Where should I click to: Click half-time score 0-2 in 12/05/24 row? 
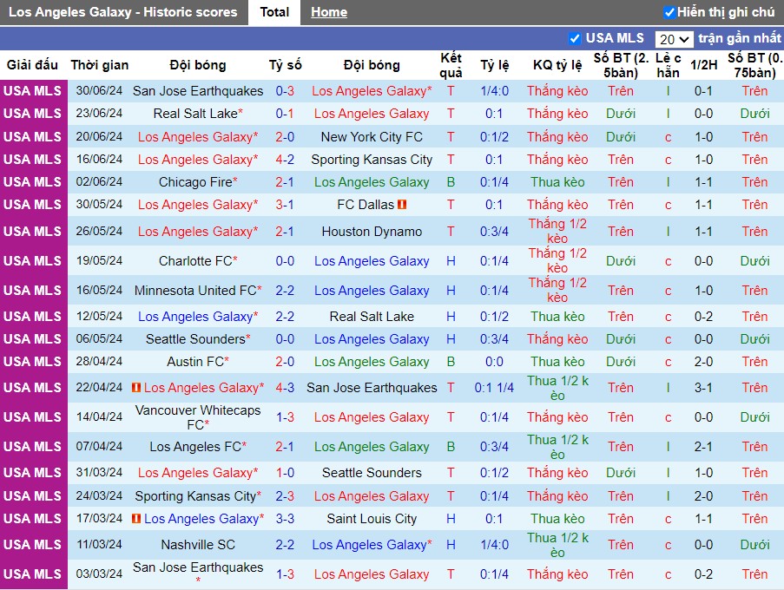(703, 316)
